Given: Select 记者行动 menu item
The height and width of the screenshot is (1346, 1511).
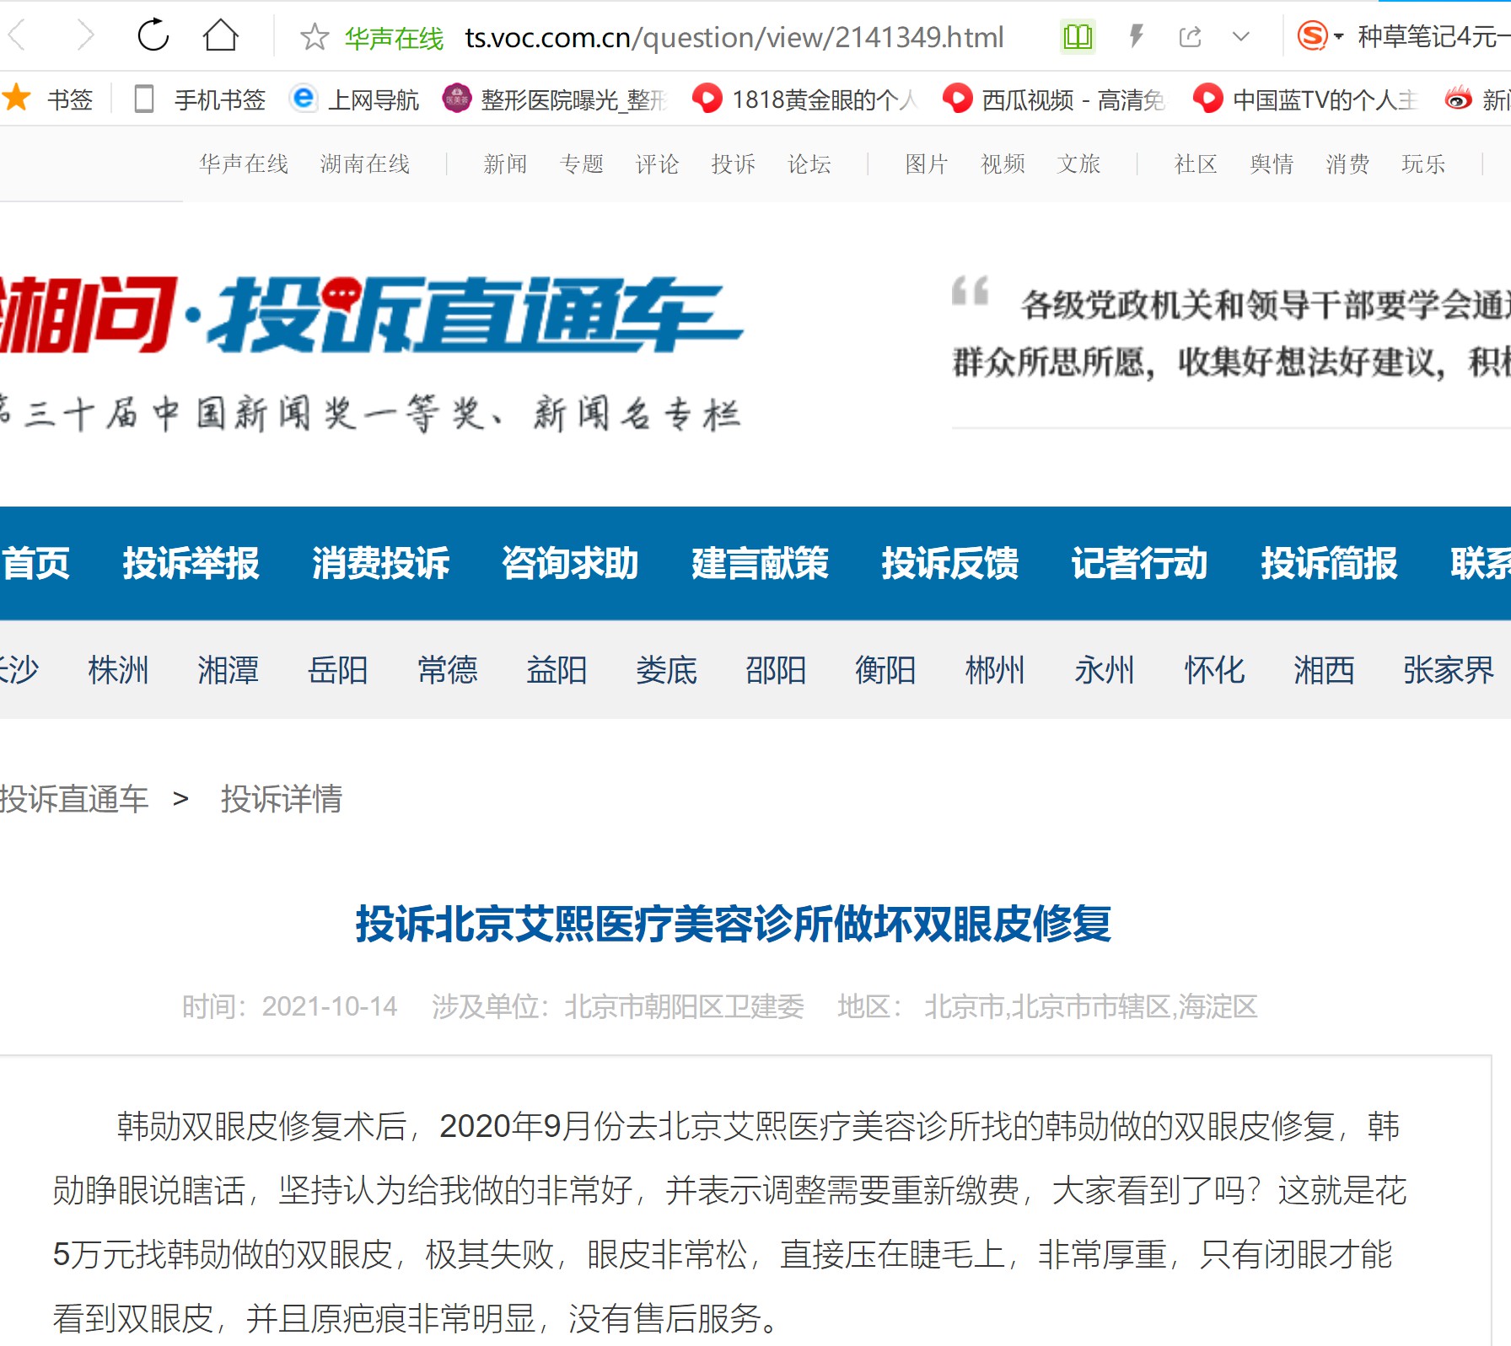Looking at the screenshot, I should point(1139,563).
